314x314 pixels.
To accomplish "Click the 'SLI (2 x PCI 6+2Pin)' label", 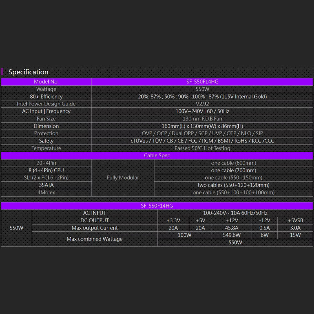I will 46,178.
